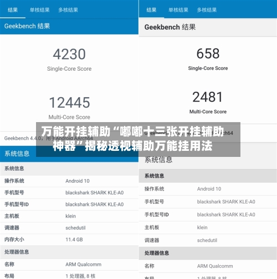Click 内存大小 value 11.4 GB

pyautogui.click(x=74, y=240)
